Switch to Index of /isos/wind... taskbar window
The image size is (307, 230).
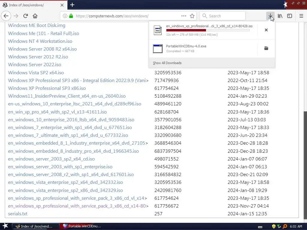point(35,226)
